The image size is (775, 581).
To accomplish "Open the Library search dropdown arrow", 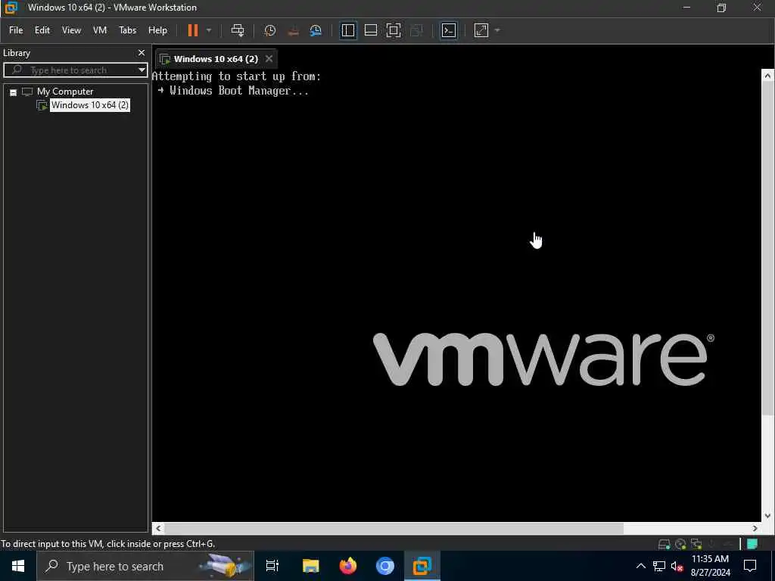I will point(142,70).
